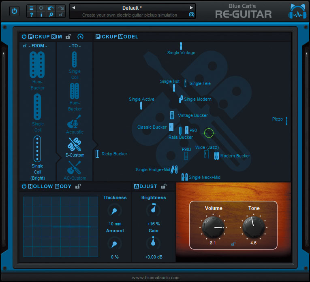Toggle the toolbar lock icon
The width and height of the screenshot is (310, 282).
pos(60,15)
